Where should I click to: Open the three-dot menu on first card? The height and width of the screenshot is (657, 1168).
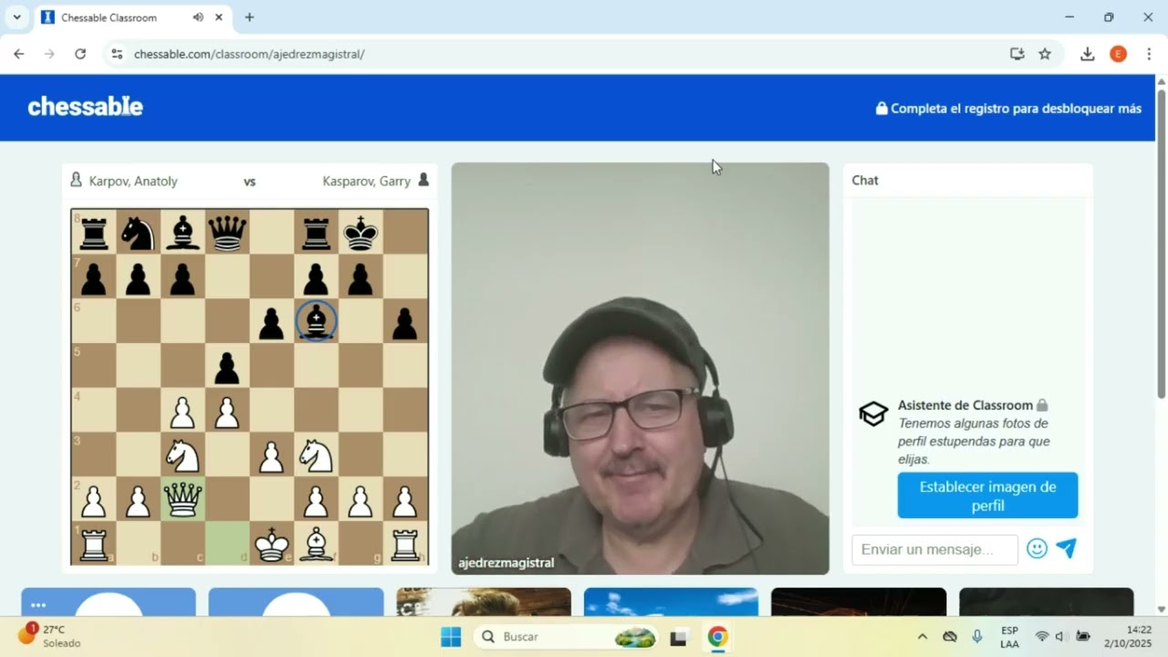(x=37, y=605)
